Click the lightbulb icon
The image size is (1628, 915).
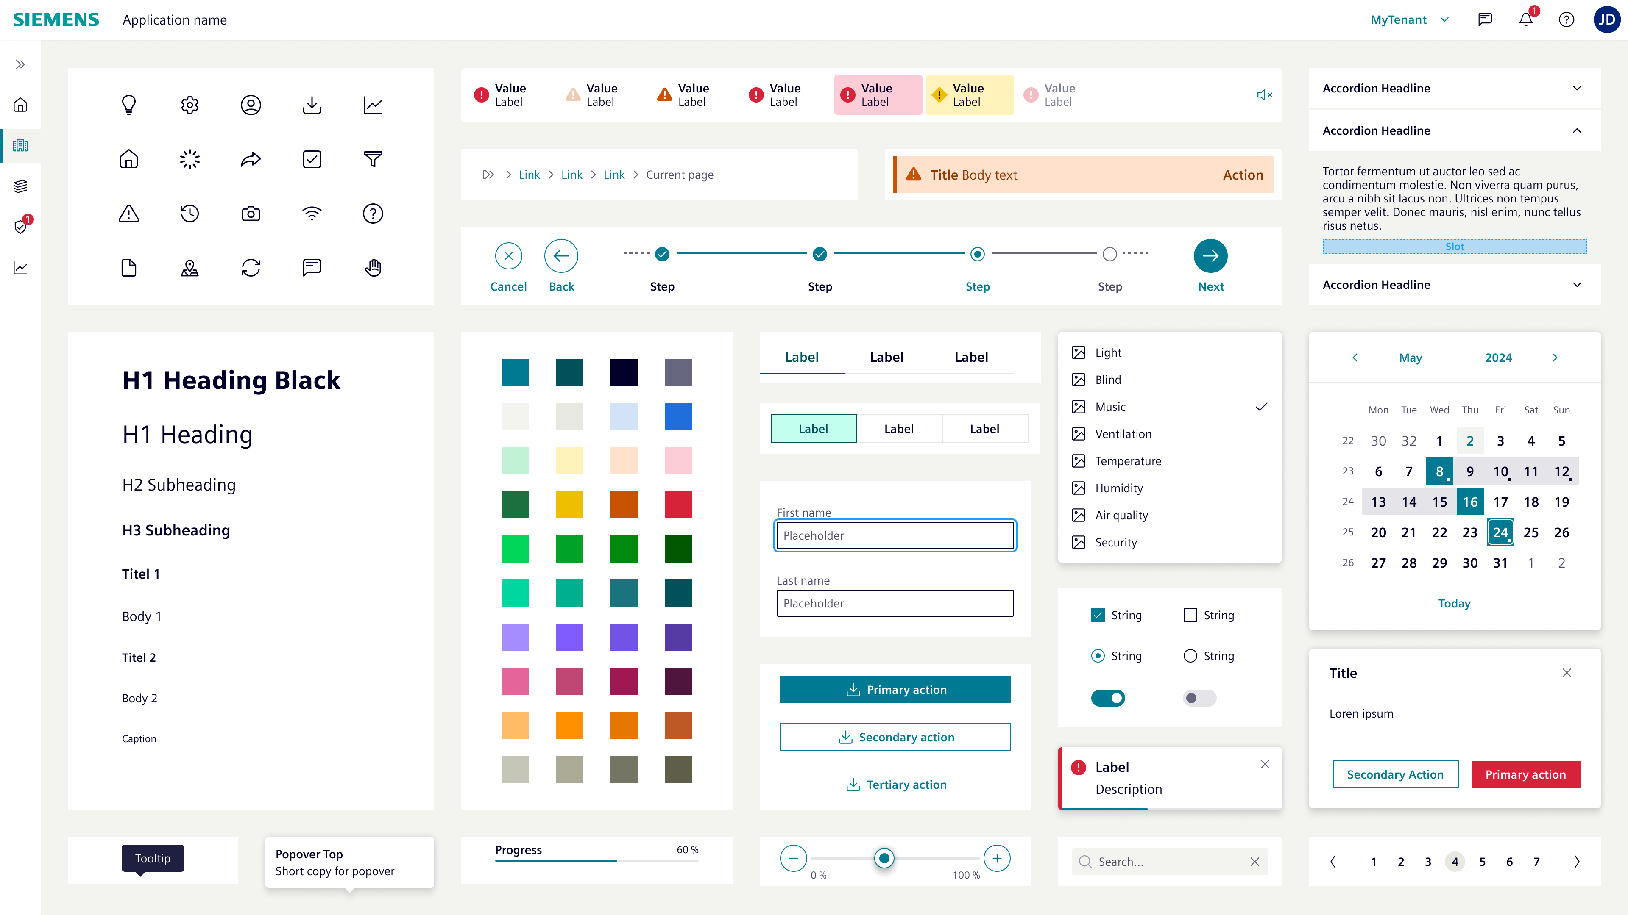coord(129,105)
